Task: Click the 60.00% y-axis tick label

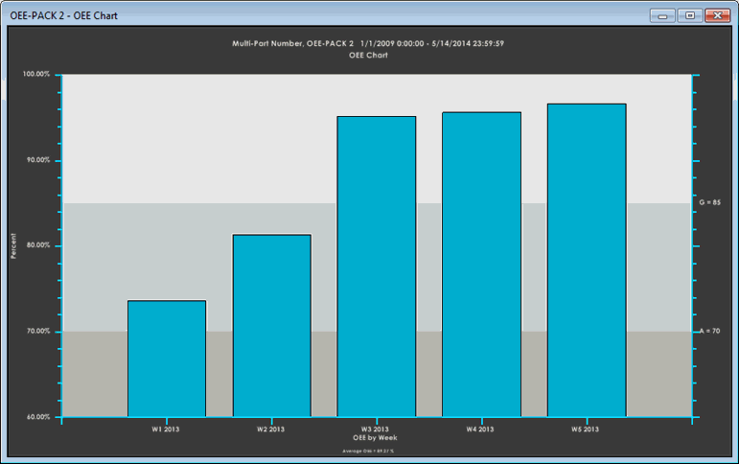Action: [37, 417]
